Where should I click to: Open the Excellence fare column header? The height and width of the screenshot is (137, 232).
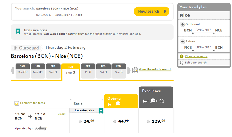point(156,97)
